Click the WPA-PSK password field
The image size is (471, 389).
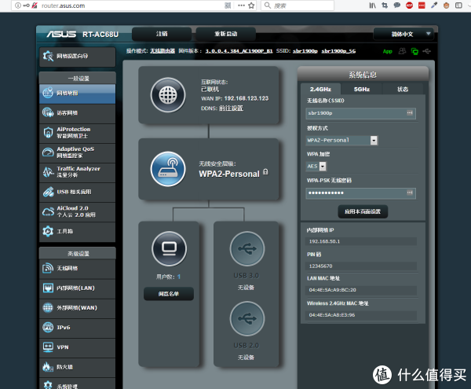(x=361, y=193)
